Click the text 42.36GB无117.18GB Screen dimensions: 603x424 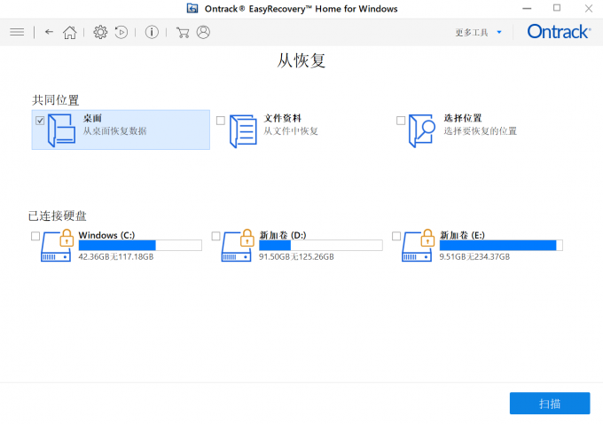pyautogui.click(x=116, y=256)
